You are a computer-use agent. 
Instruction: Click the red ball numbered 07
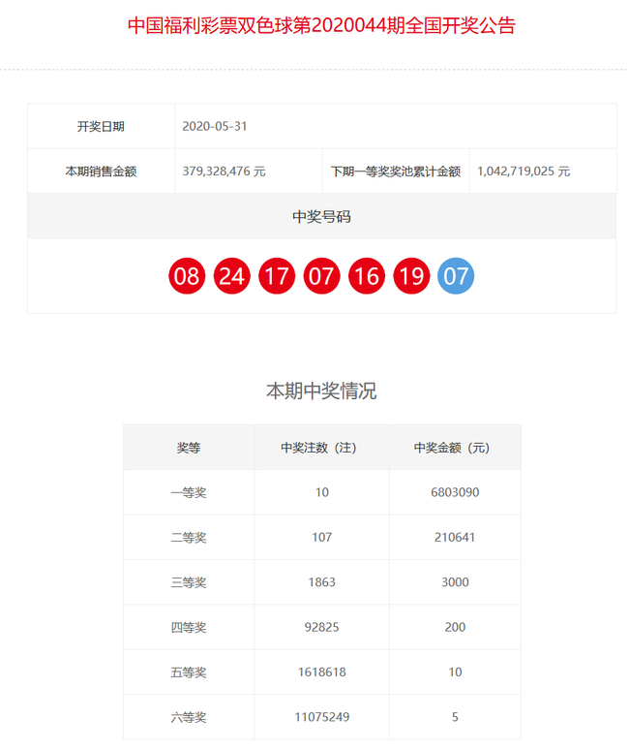pos(321,276)
